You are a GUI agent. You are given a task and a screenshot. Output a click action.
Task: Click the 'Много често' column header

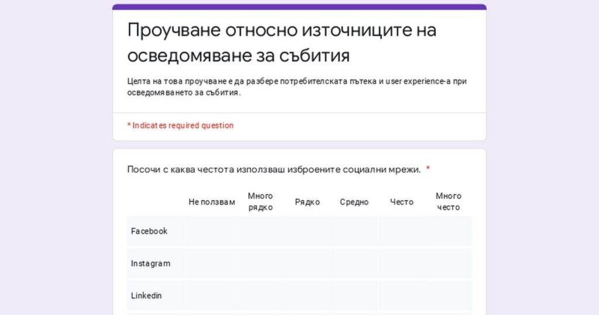pos(449,201)
